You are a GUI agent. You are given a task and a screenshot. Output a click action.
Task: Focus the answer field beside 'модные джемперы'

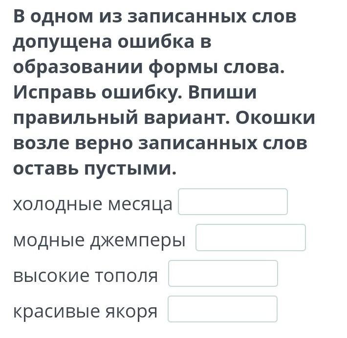pos(251,238)
